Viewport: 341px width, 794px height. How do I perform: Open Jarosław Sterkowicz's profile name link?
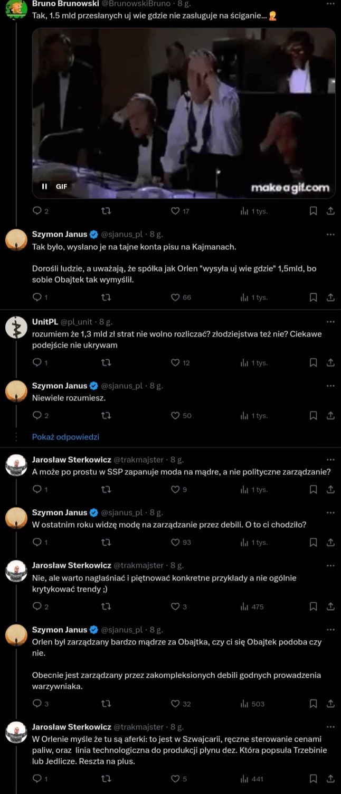click(x=71, y=460)
